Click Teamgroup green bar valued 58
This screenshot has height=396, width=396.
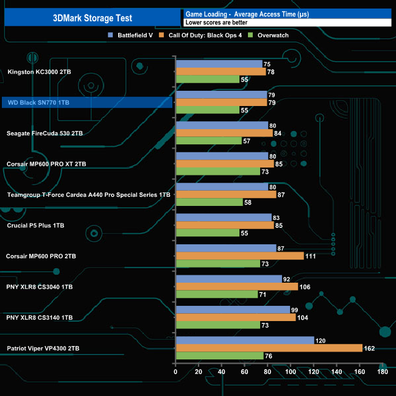[x=210, y=202]
